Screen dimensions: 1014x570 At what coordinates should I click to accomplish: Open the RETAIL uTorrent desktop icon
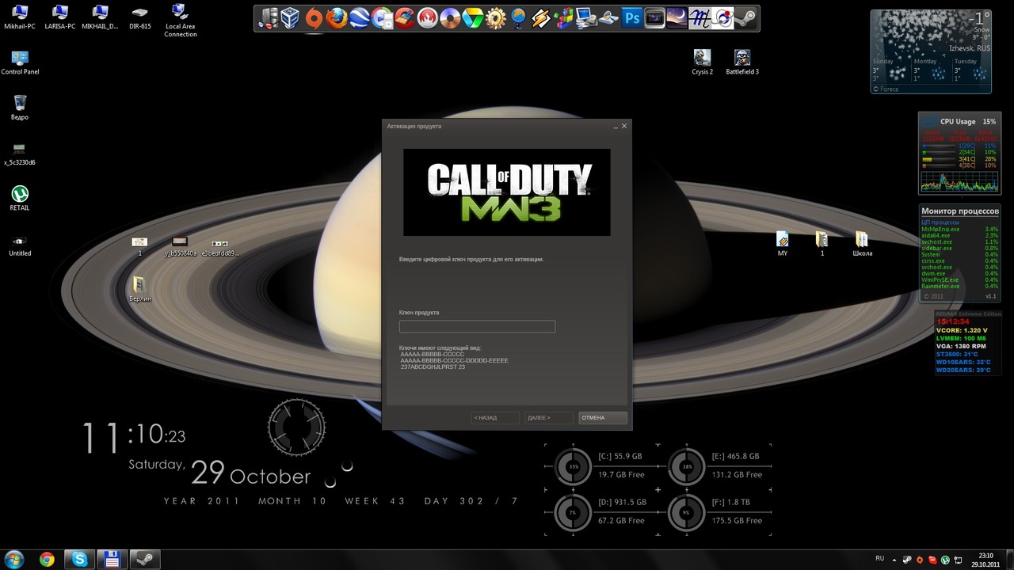pyautogui.click(x=20, y=198)
